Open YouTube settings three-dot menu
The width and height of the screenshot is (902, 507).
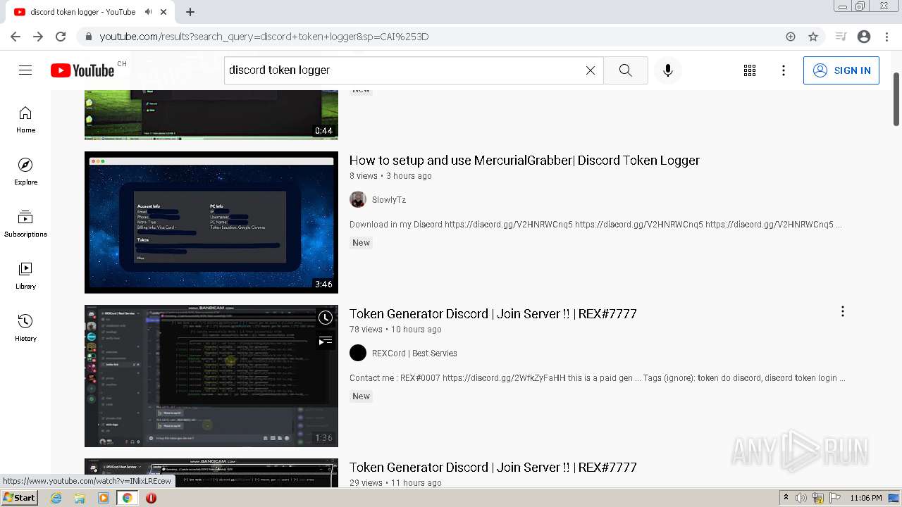pyautogui.click(x=784, y=70)
